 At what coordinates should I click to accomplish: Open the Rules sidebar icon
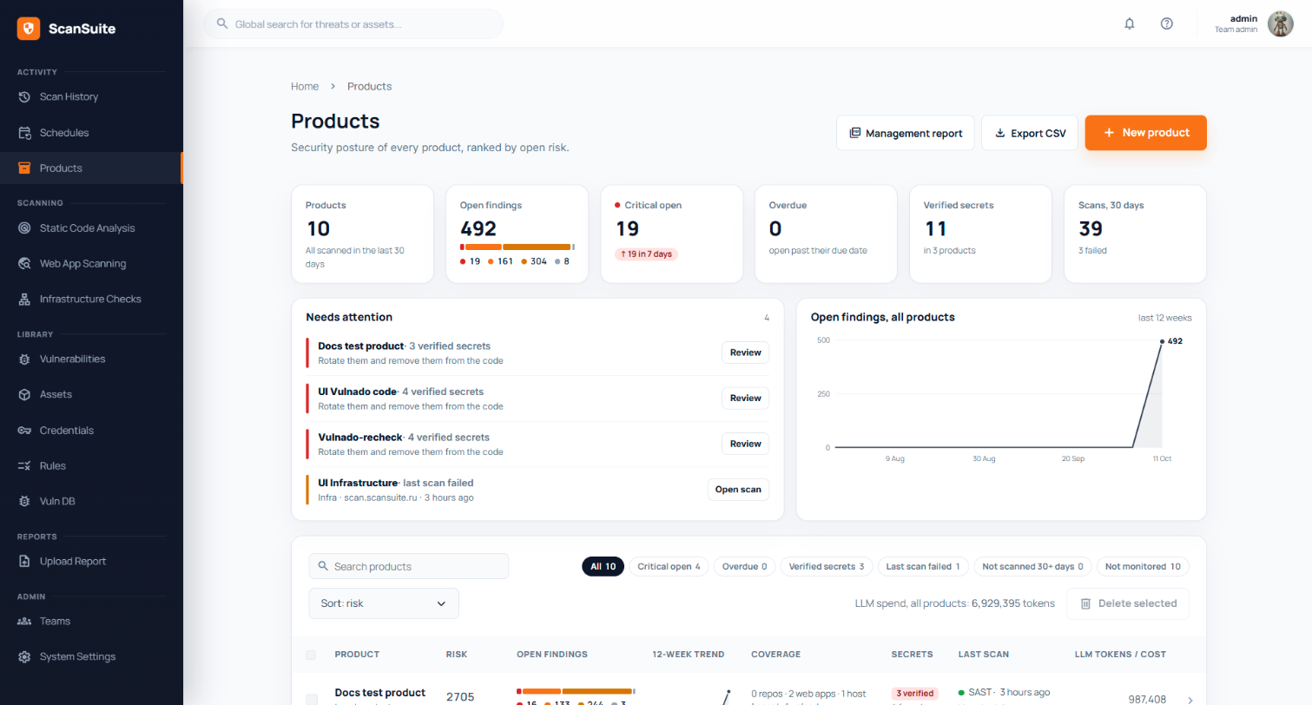[x=24, y=466]
